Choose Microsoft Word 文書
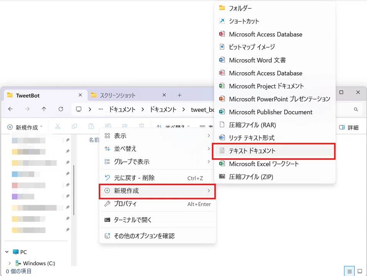 (275, 60)
